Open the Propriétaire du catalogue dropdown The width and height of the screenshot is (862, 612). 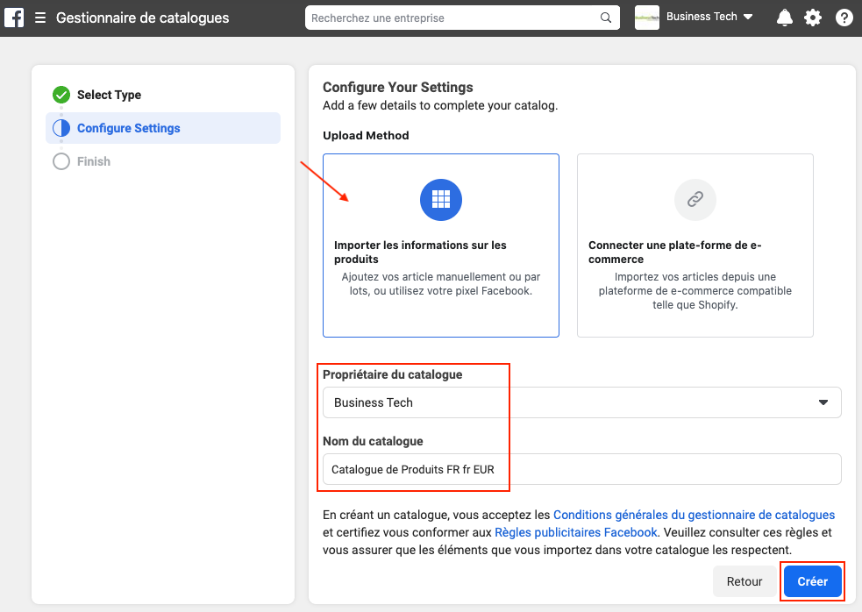581,402
